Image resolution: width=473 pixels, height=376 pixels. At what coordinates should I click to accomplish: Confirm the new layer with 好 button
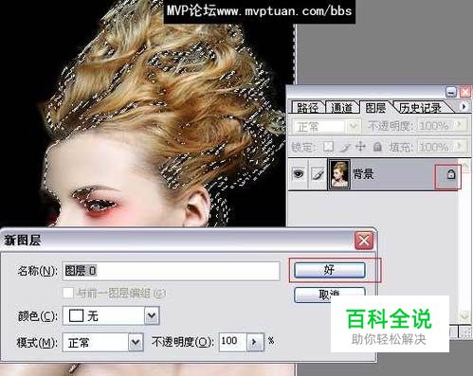(330, 270)
